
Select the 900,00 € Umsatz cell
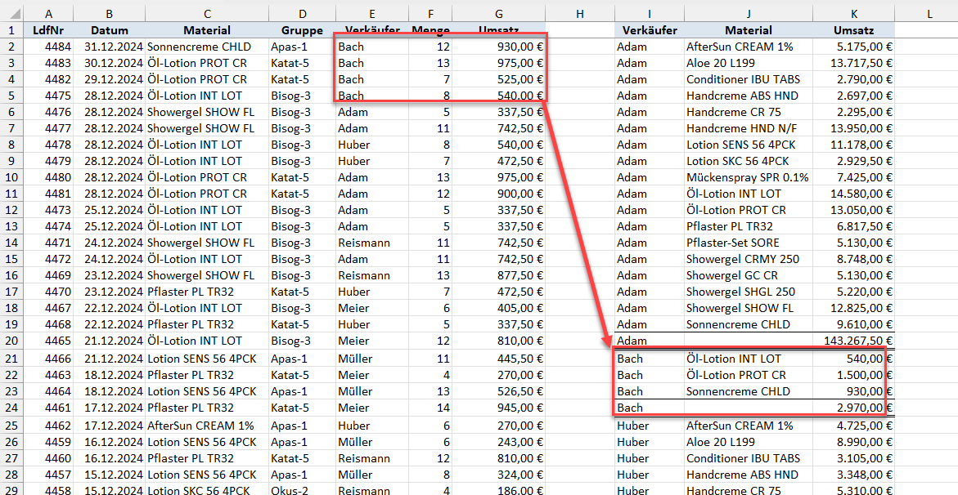(499, 194)
